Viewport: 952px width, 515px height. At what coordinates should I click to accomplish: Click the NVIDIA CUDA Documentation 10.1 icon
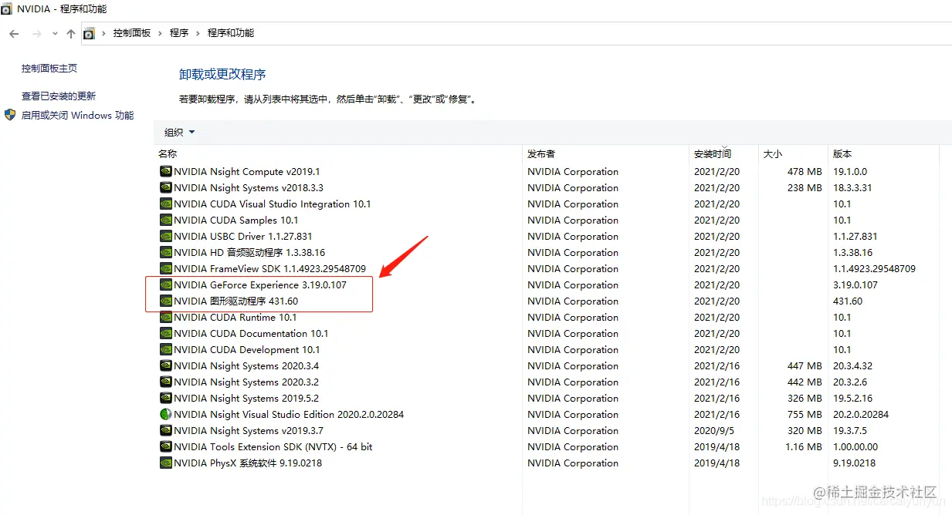tap(165, 334)
